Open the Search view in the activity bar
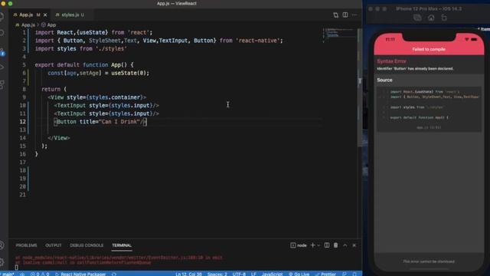This screenshot has height=276, width=490. click(x=2, y=33)
